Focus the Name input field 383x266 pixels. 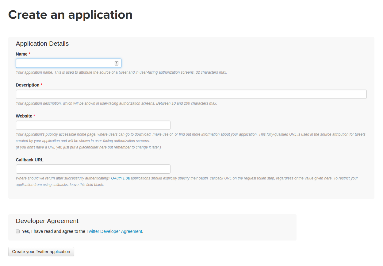coord(64,63)
